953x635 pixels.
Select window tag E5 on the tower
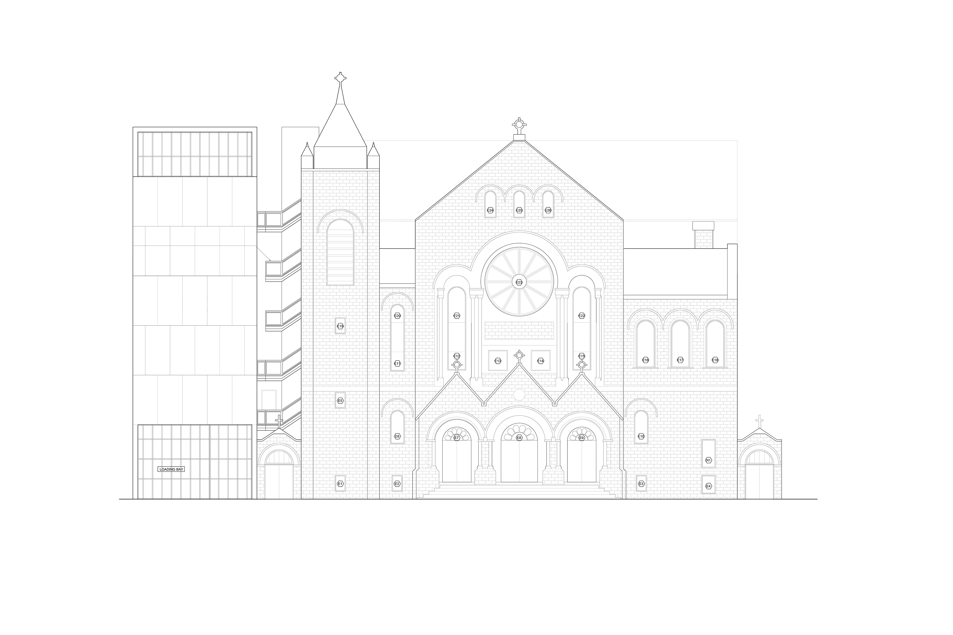(340, 401)
